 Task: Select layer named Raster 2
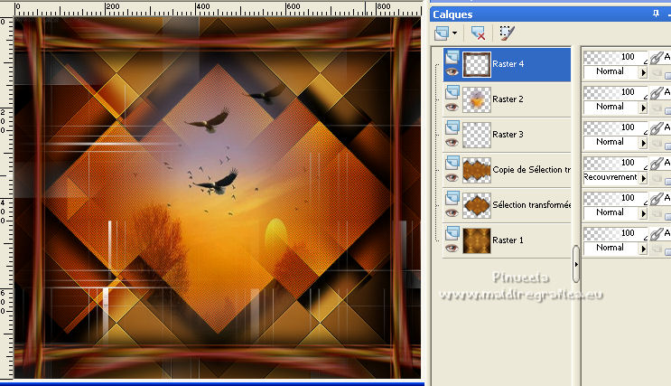coord(508,99)
